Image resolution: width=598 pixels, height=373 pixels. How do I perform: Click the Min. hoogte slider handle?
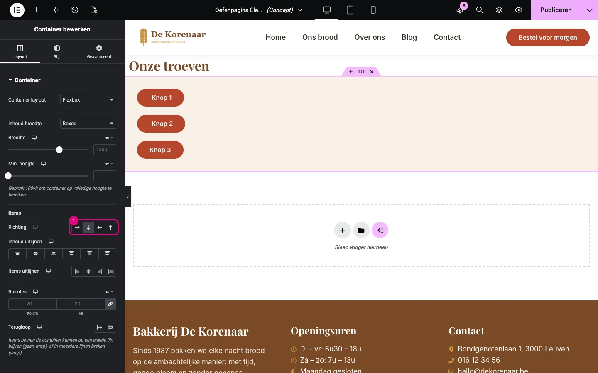[8, 176]
